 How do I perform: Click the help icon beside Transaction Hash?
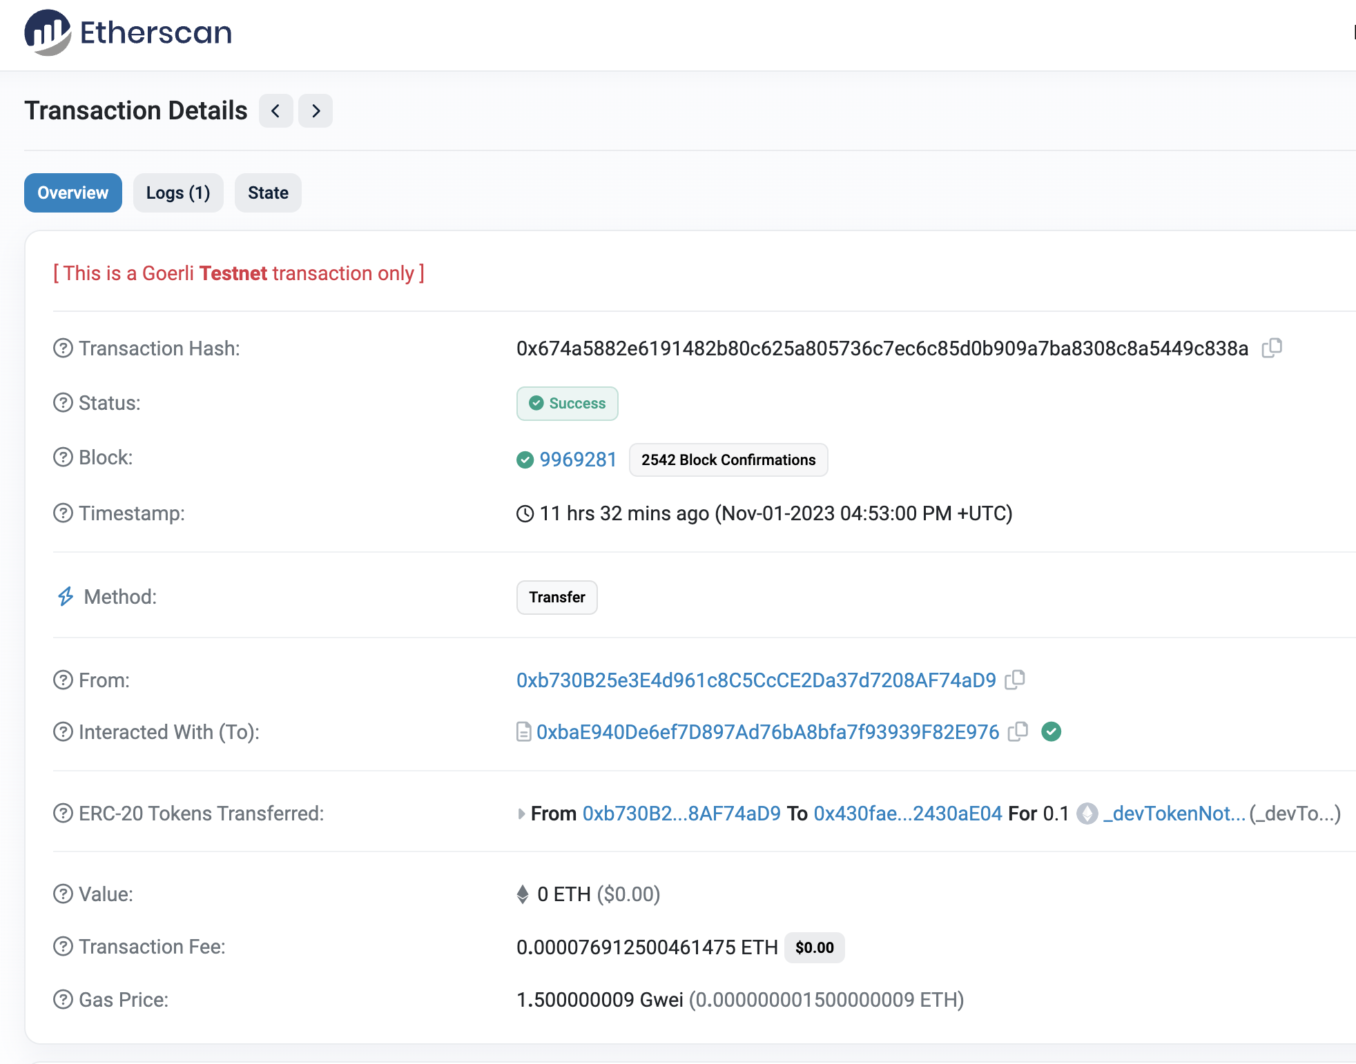point(63,348)
